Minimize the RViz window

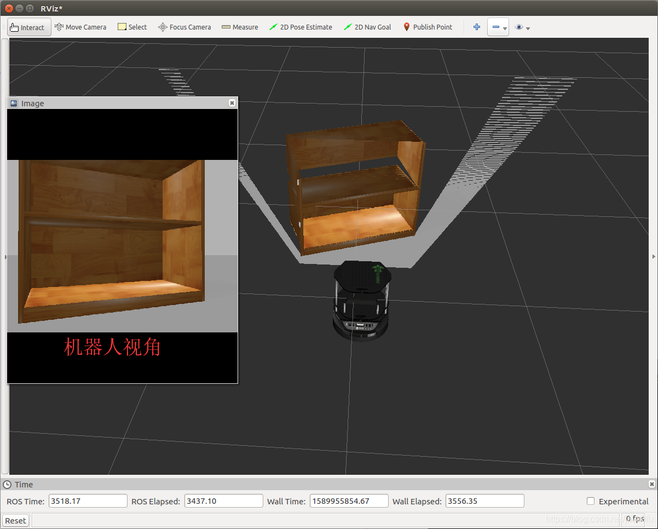pos(20,8)
